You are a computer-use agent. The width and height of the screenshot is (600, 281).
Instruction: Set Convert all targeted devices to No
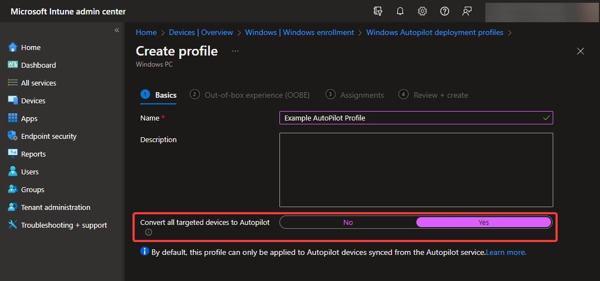click(348, 222)
